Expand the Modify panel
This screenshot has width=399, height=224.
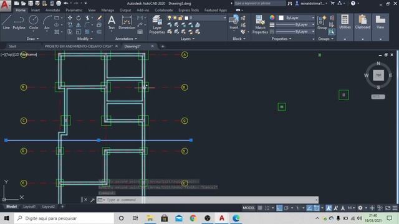pos(85,39)
